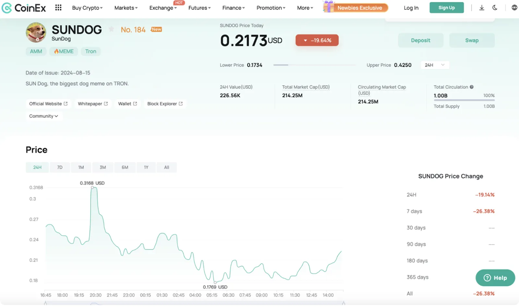Click the CoinEx logo
The width and height of the screenshot is (519, 307).
[x=24, y=8]
